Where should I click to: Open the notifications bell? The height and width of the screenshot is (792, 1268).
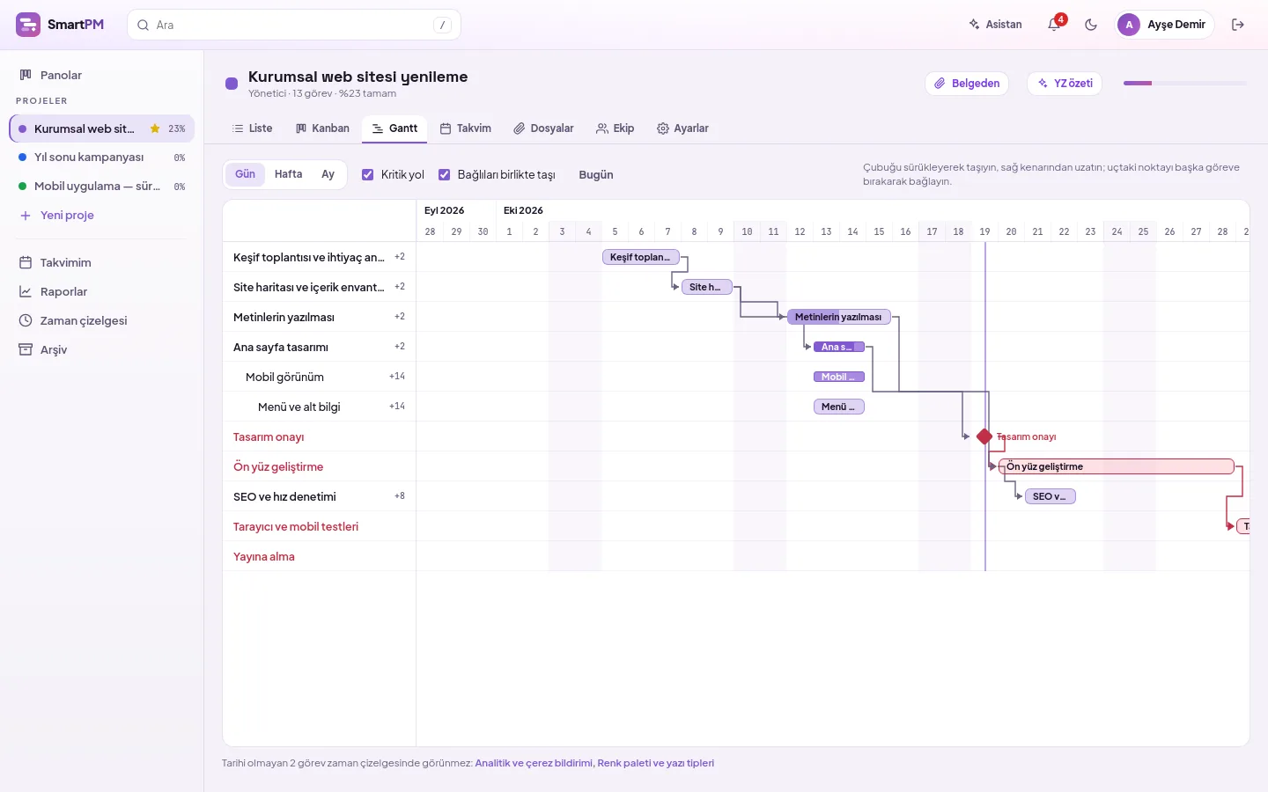pyautogui.click(x=1054, y=25)
